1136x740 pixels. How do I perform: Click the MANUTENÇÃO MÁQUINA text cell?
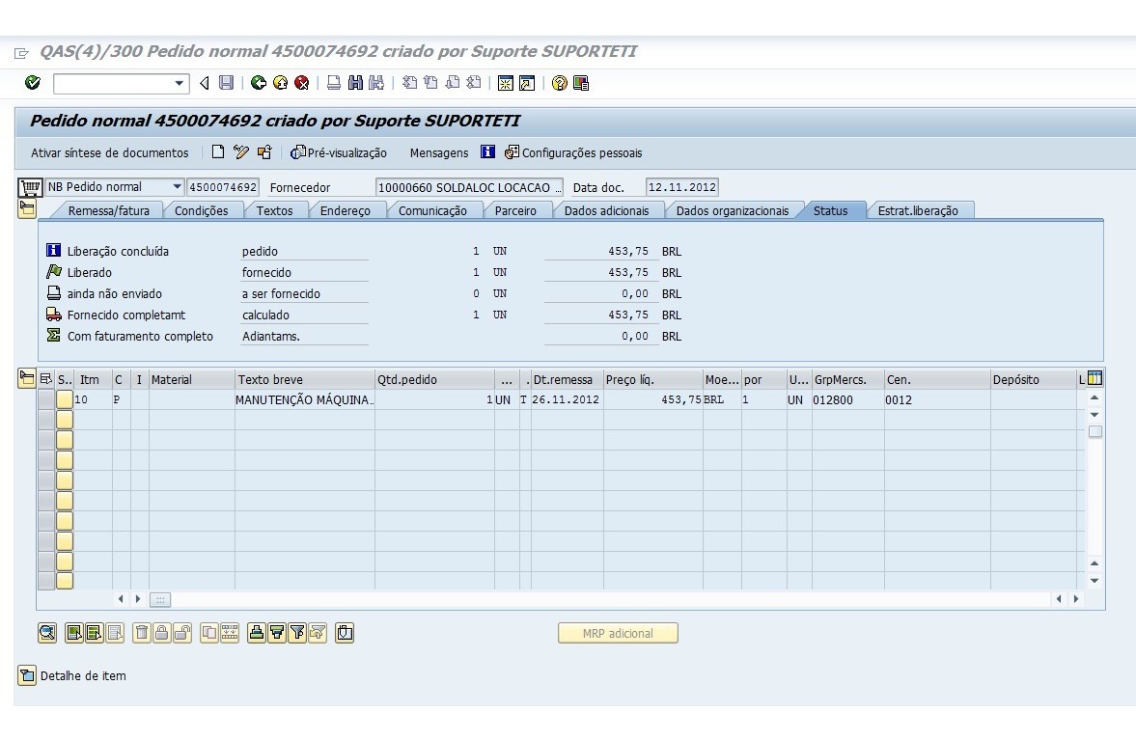tap(304, 399)
